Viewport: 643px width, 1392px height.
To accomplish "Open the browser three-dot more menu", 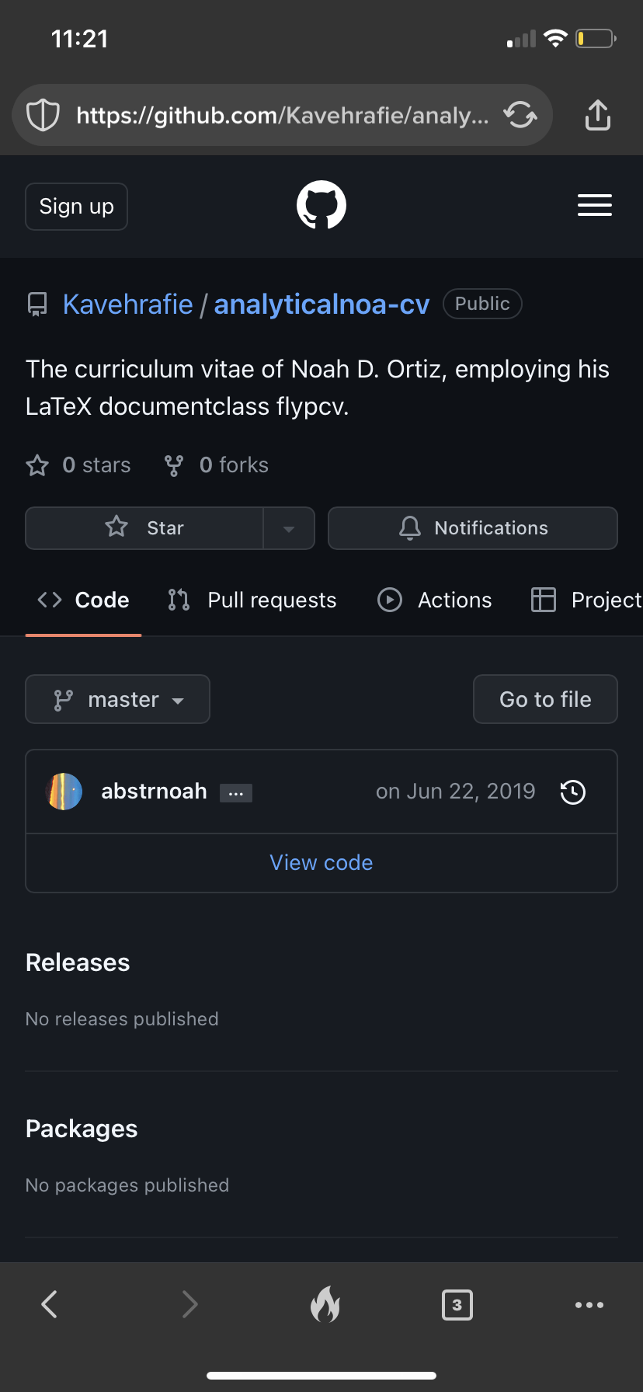I will click(589, 1305).
